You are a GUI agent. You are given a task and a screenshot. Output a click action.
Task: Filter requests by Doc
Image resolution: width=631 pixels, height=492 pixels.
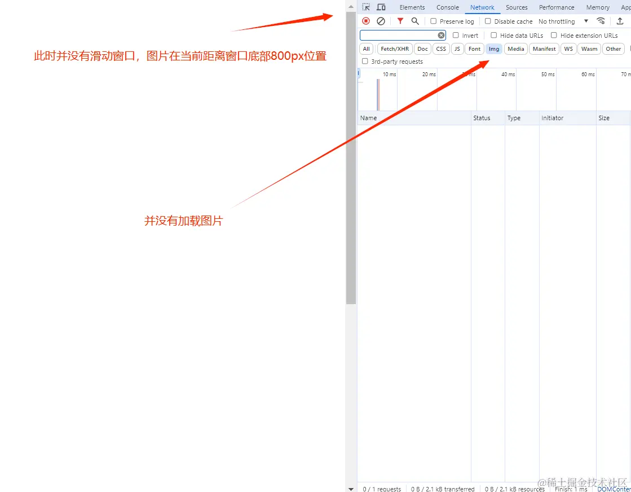tap(422, 49)
